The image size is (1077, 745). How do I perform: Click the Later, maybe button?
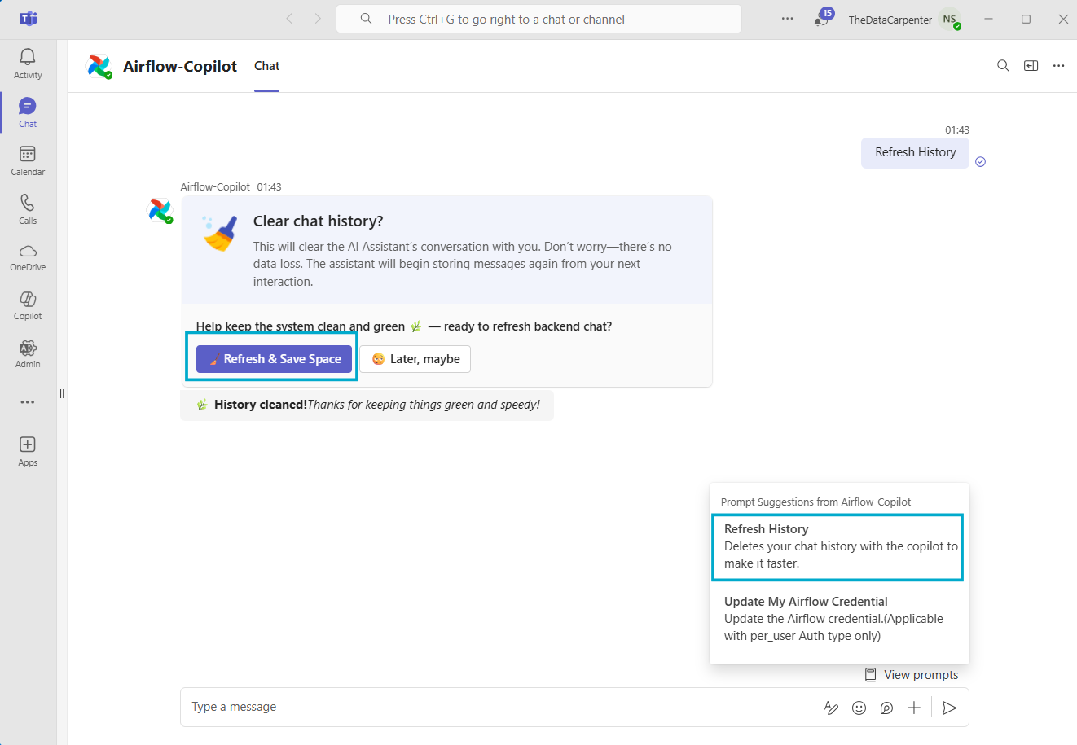click(415, 359)
